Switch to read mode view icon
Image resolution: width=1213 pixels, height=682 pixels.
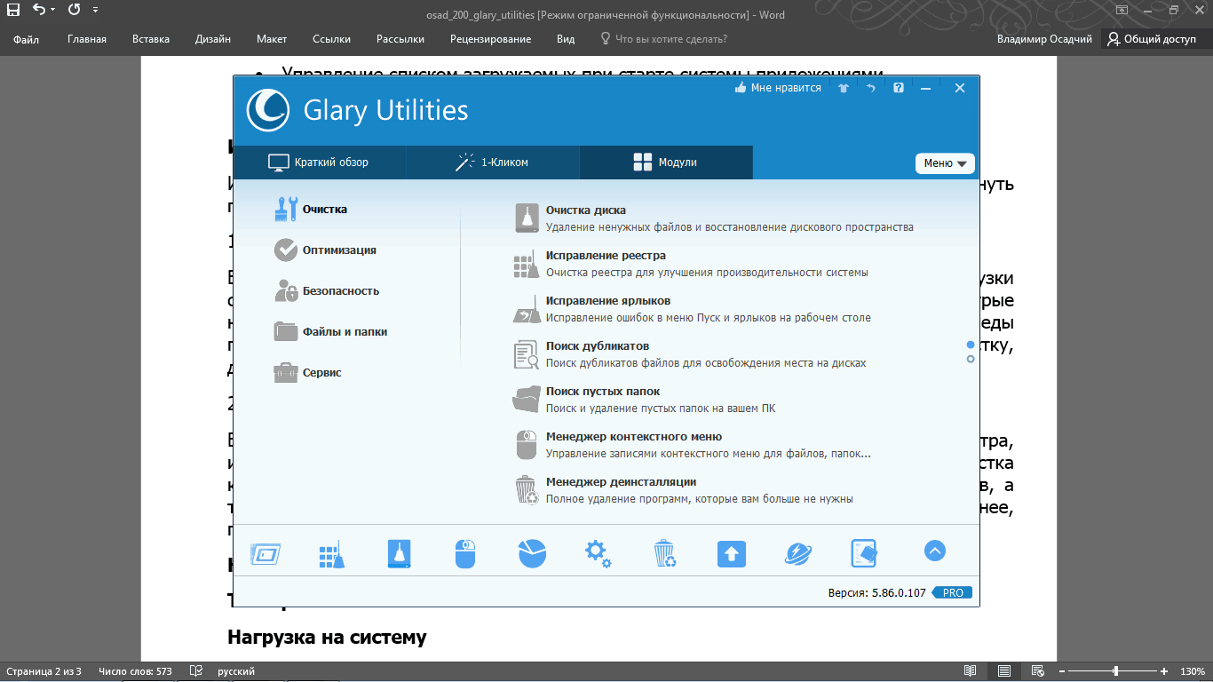[971, 671]
